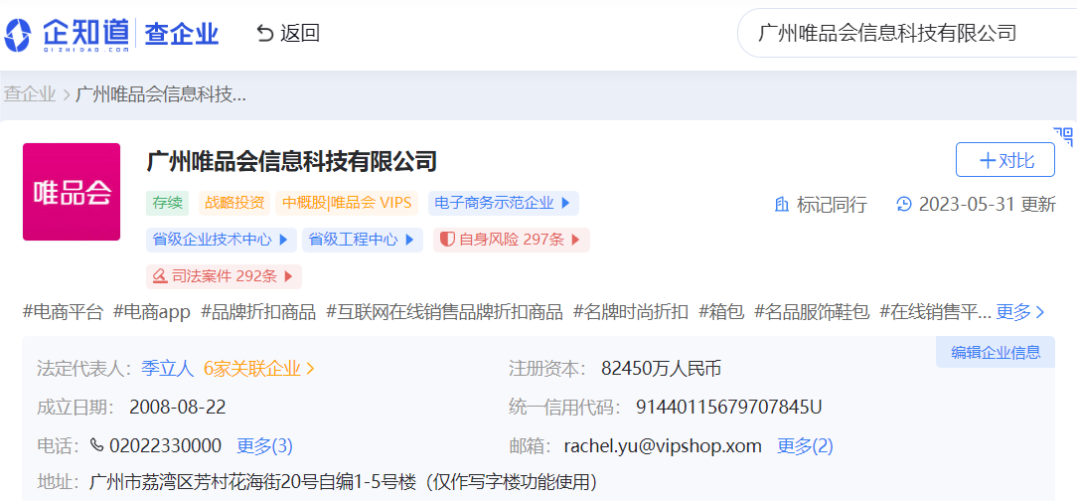Screen dimensions: 1077x501
Task: Open the QR code icon
Action: pos(1063,135)
